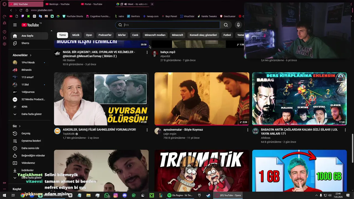This screenshot has height=199, width=354.
Task: Expand the Abonelikler section chevron
Action: (31, 55)
